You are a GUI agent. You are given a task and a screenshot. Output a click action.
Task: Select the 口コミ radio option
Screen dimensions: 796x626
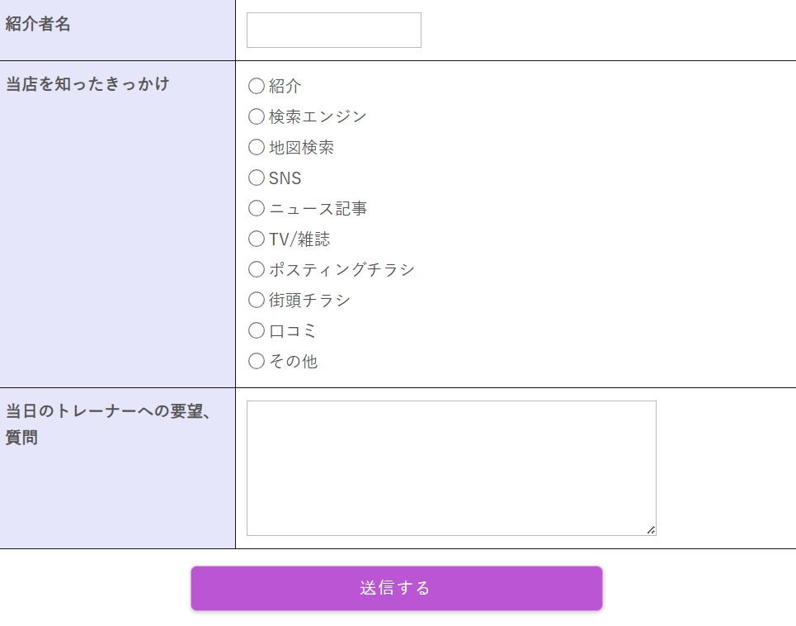257,330
